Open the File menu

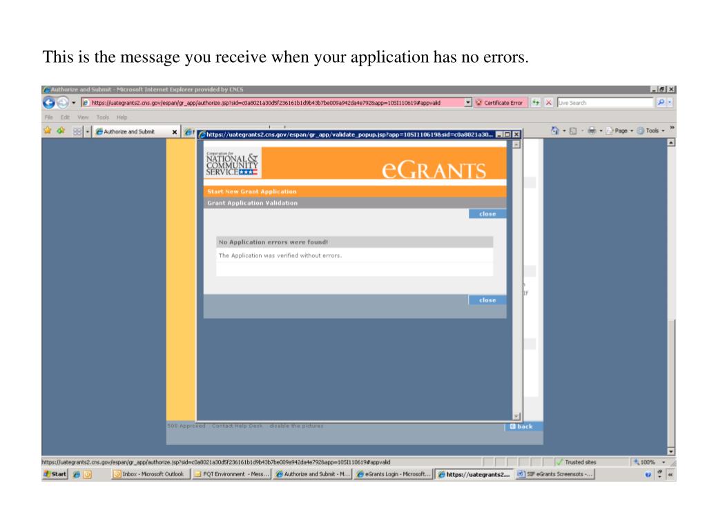coord(49,117)
